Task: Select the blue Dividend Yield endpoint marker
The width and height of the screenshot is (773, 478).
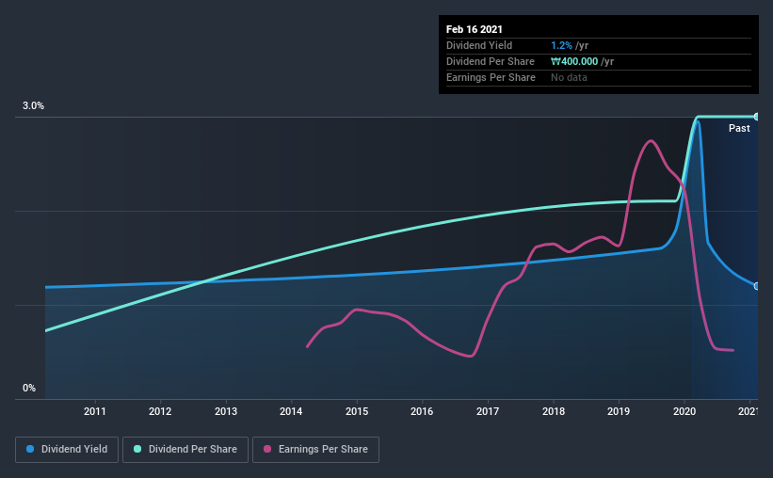Action: click(756, 286)
